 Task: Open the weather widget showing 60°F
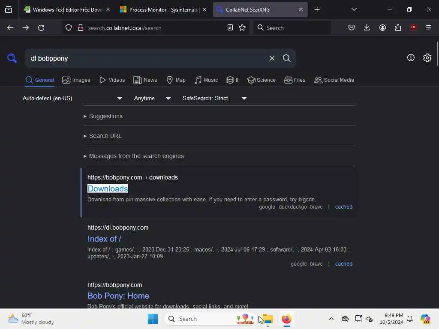(31, 319)
